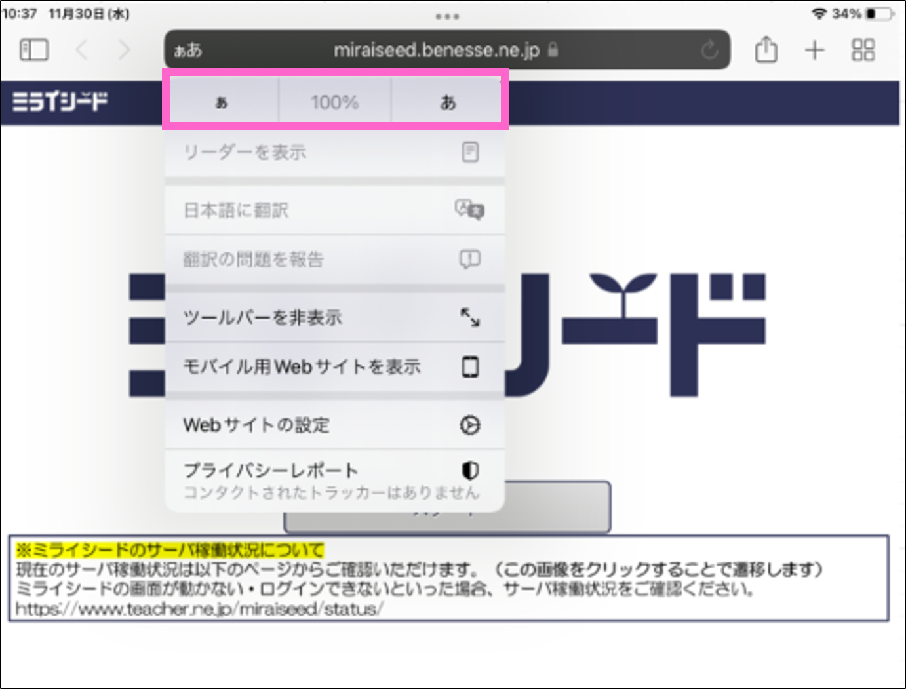
Task: Decrease text size with small あ
Action: [222, 102]
